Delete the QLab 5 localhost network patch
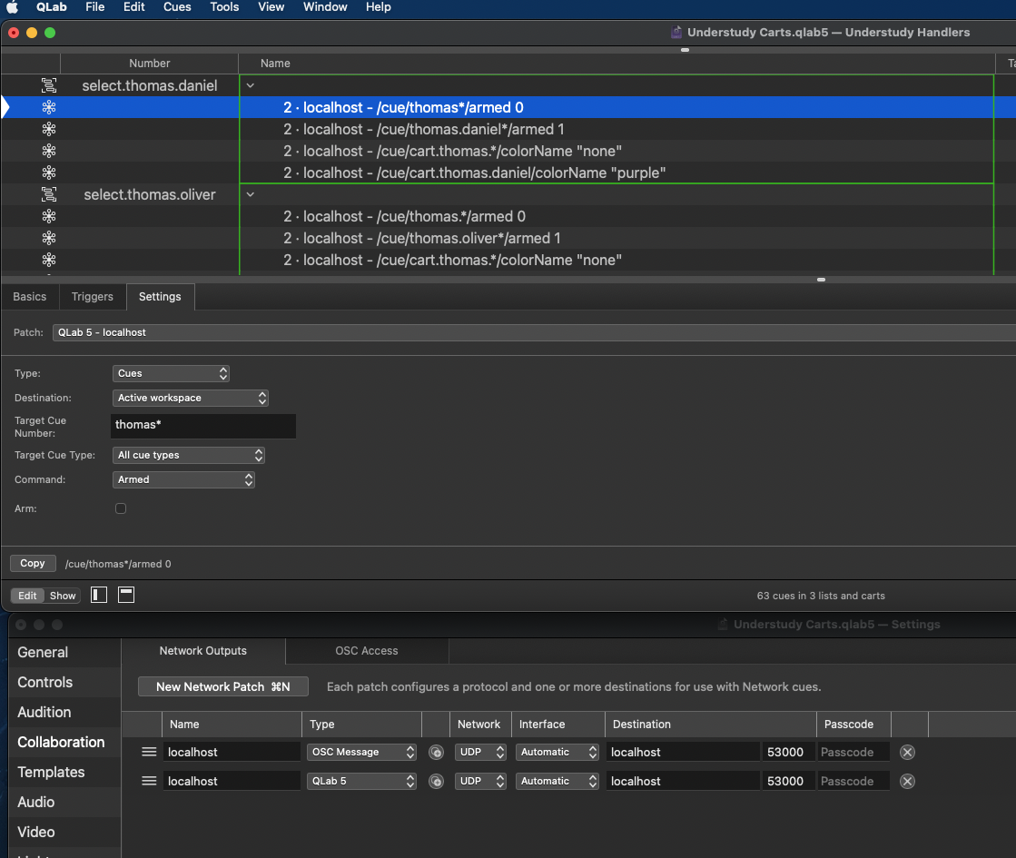This screenshot has width=1016, height=858. pos(906,781)
